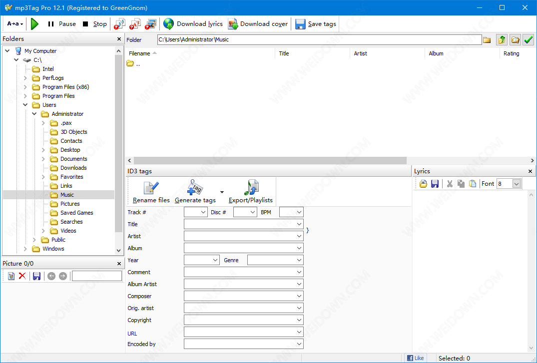
Task: Collapse the My Computer tree node
Action: pos(7,51)
